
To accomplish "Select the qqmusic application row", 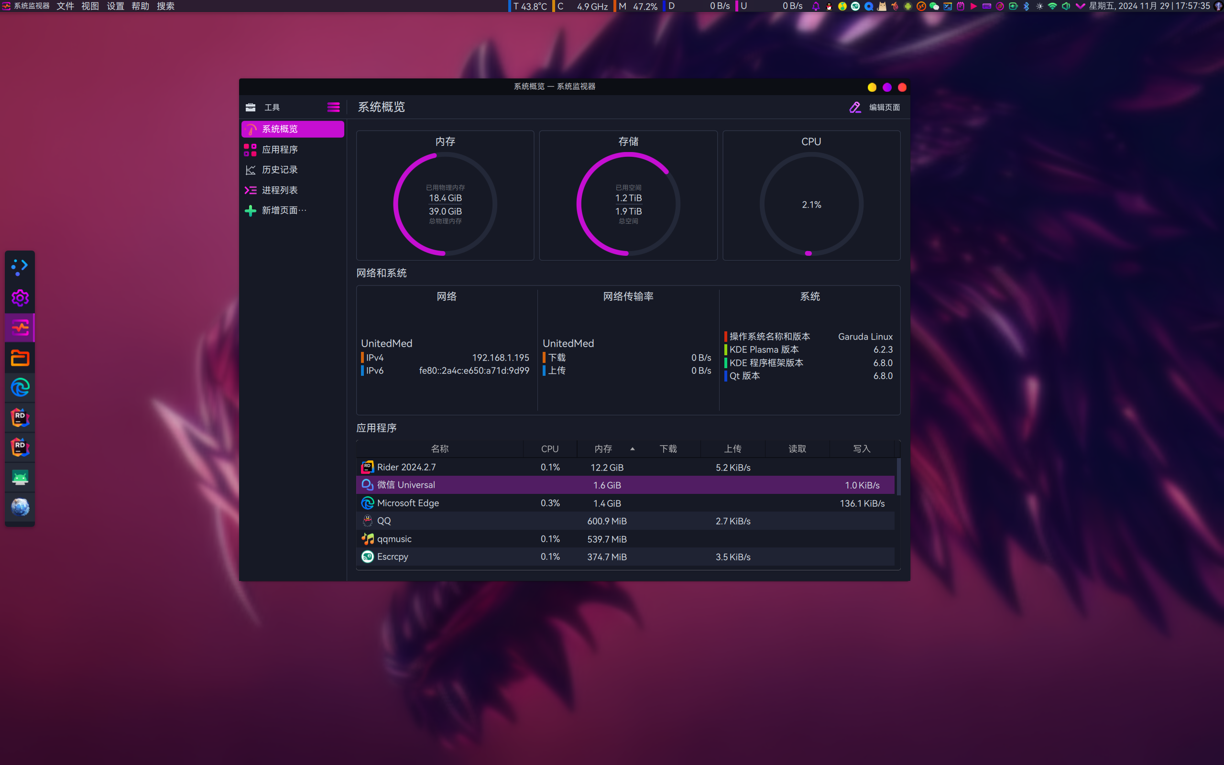I will point(625,539).
